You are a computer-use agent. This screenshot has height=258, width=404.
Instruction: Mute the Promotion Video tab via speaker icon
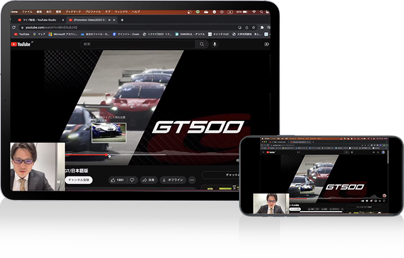coord(109,20)
